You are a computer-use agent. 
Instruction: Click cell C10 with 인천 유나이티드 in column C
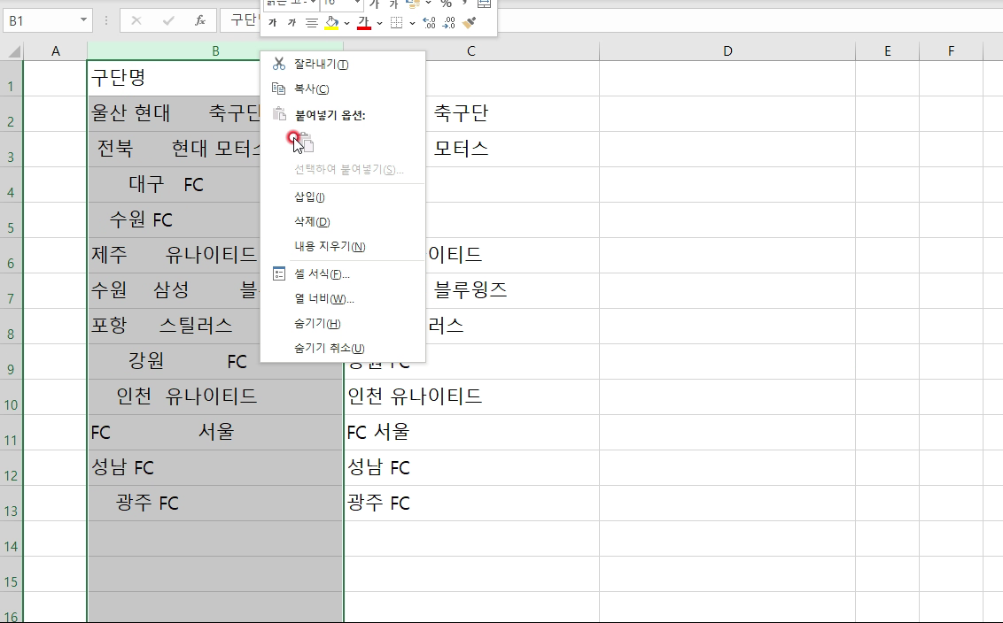pos(471,396)
